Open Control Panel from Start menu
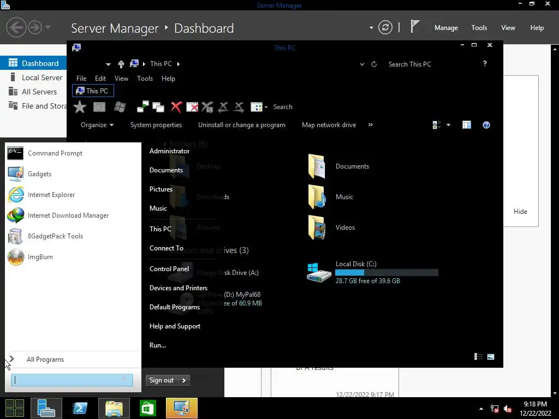The image size is (559, 419). click(x=169, y=269)
